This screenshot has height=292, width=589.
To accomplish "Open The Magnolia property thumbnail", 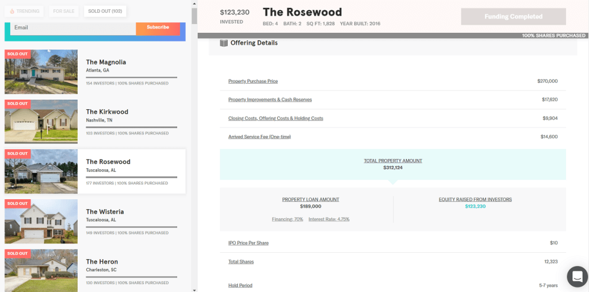I will [41, 72].
